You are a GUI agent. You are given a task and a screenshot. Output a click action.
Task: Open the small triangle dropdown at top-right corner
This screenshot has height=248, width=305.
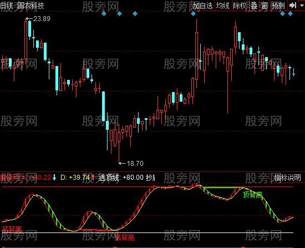[301, 5]
